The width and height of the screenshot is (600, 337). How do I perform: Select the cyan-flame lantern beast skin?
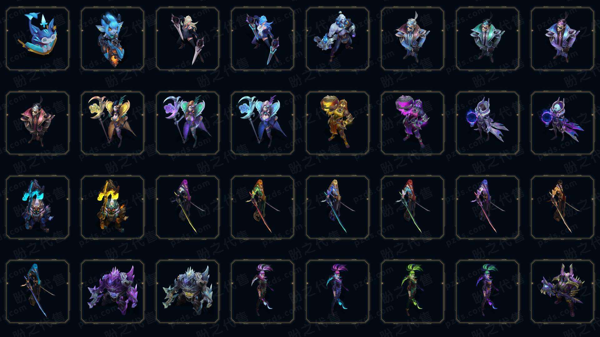click(37, 207)
